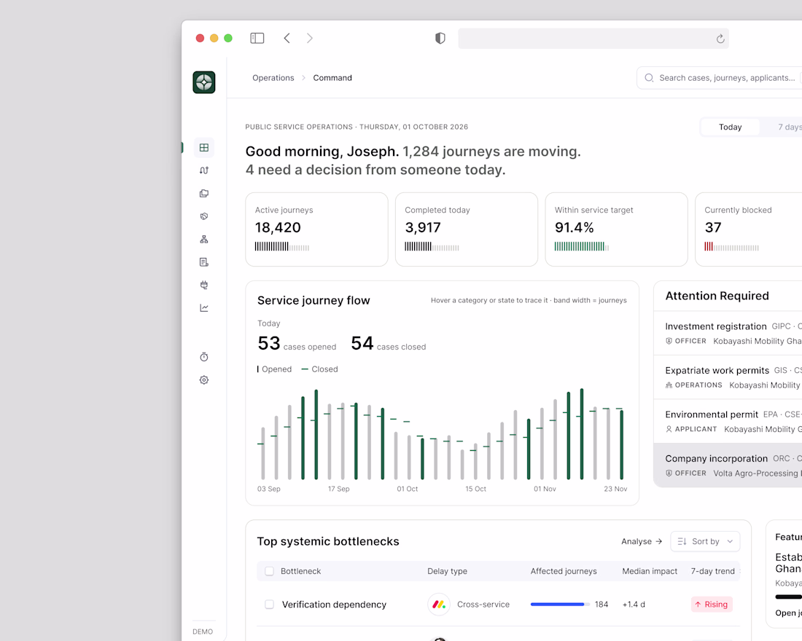Open the plug integrations icon

tap(204, 286)
